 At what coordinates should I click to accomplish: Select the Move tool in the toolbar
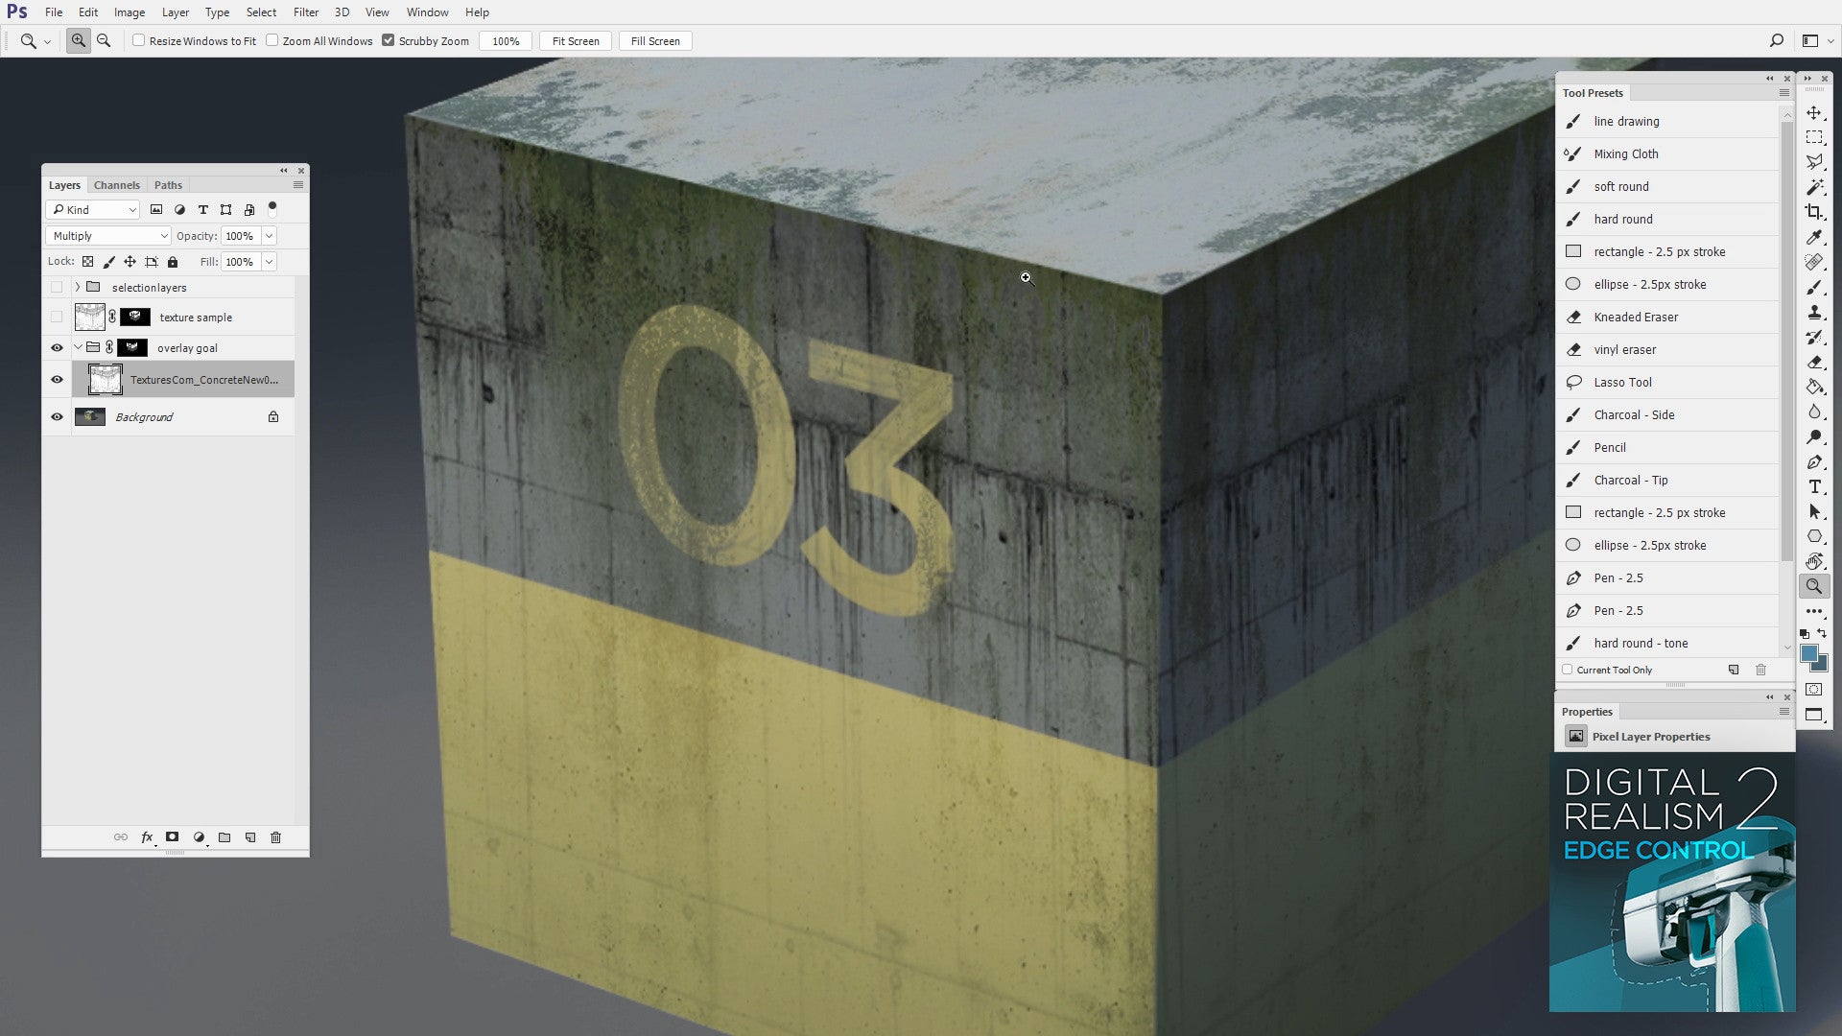pyautogui.click(x=1813, y=112)
